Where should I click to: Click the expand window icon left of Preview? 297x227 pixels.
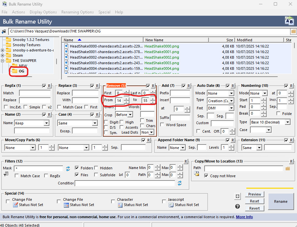point(238,196)
